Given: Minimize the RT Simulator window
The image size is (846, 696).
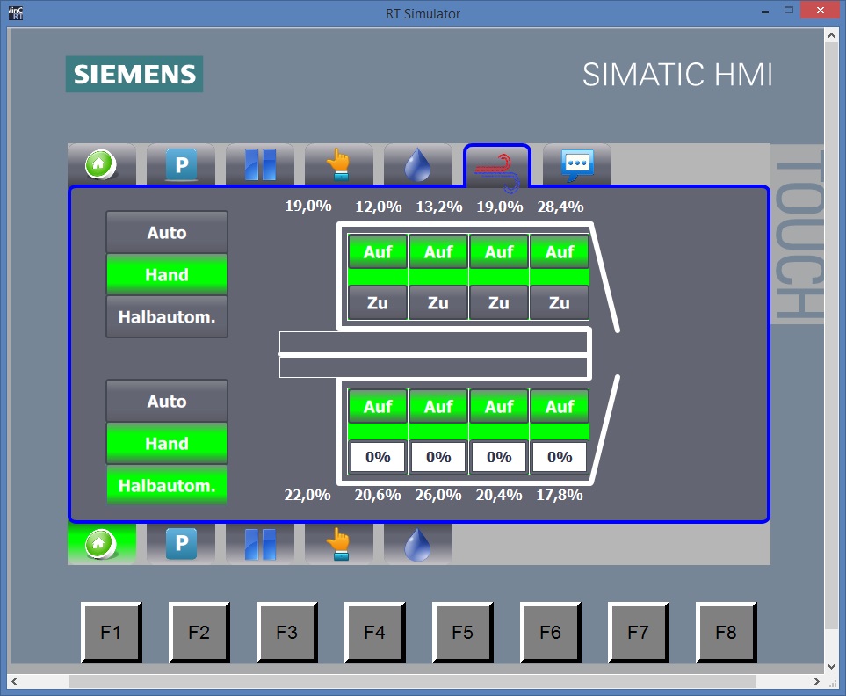Looking at the screenshot, I should (765, 11).
